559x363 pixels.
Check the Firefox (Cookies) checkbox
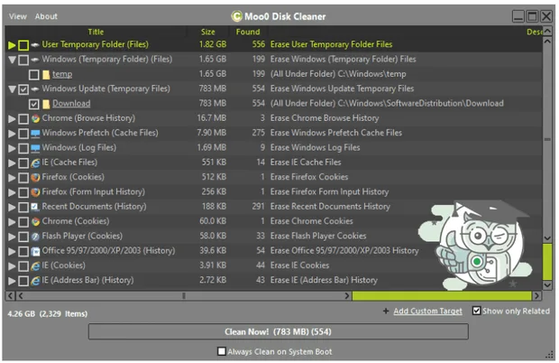23,177
